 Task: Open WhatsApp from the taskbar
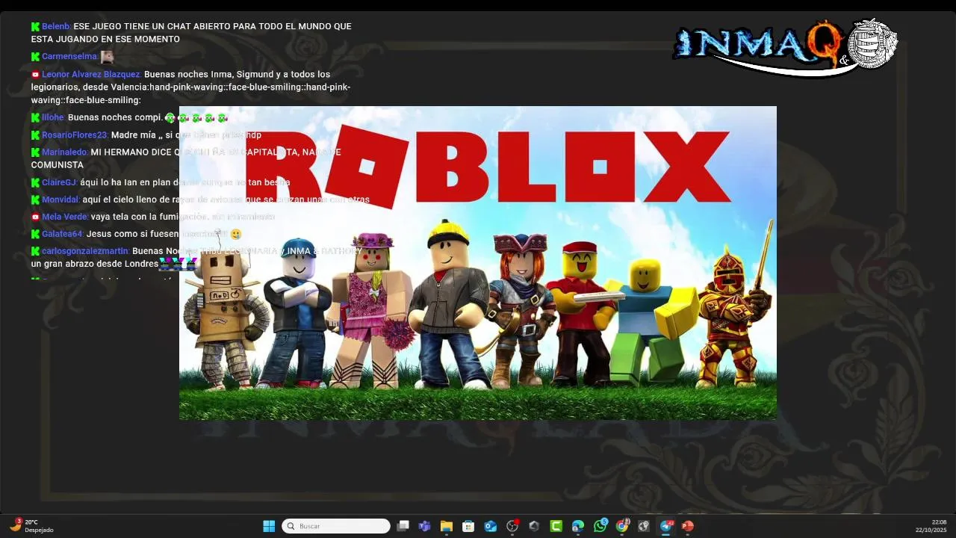[x=600, y=526]
